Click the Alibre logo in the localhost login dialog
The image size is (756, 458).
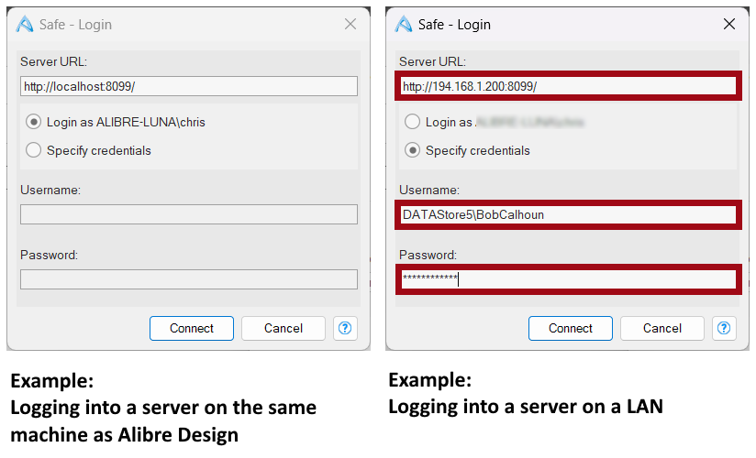[x=25, y=24]
